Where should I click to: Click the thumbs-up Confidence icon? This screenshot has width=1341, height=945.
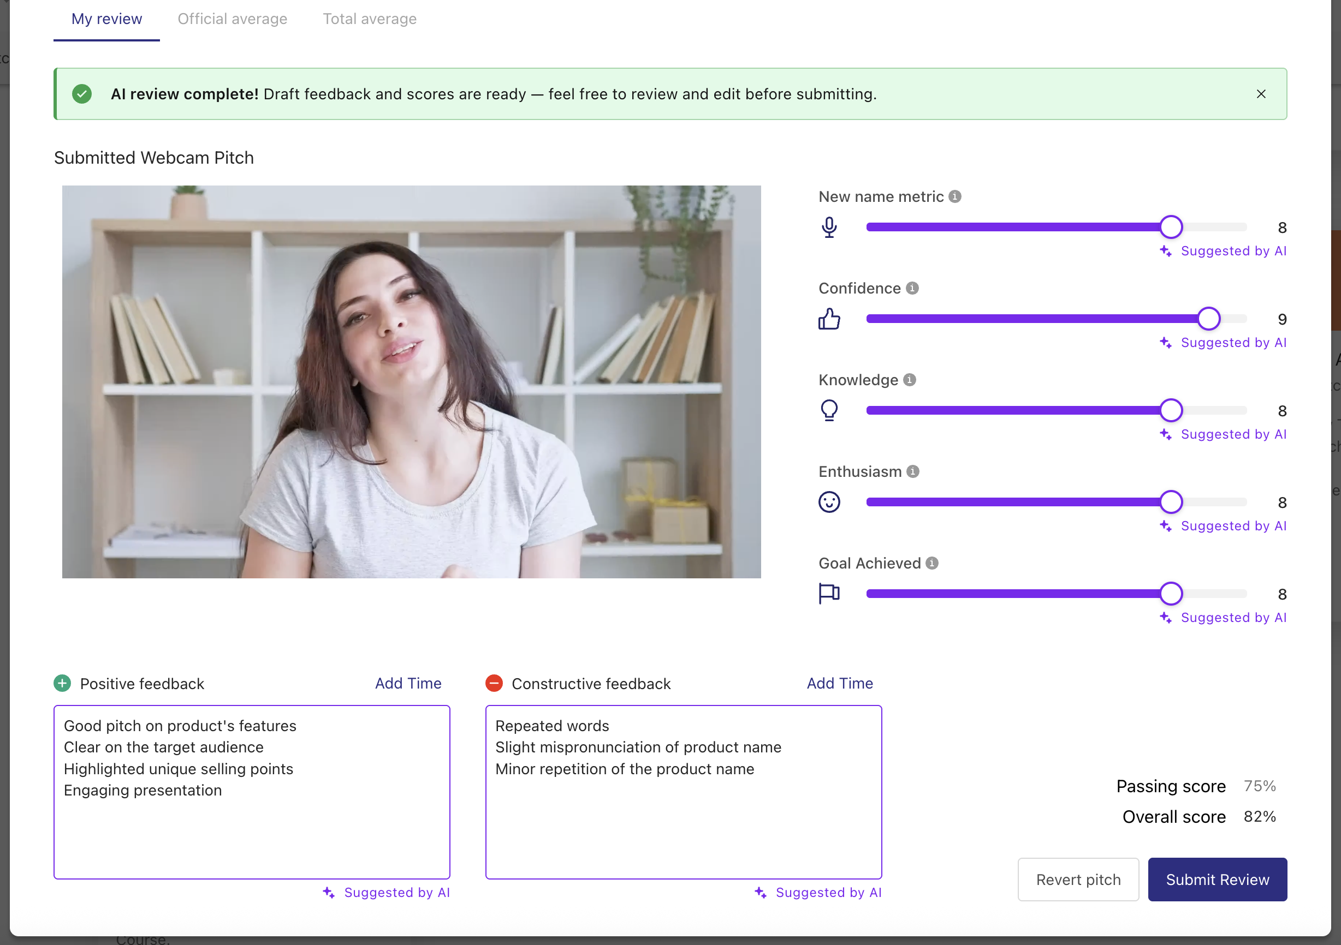point(829,319)
